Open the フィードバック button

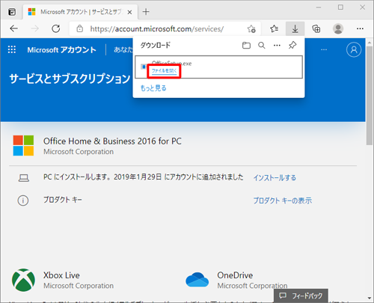pos(301,296)
